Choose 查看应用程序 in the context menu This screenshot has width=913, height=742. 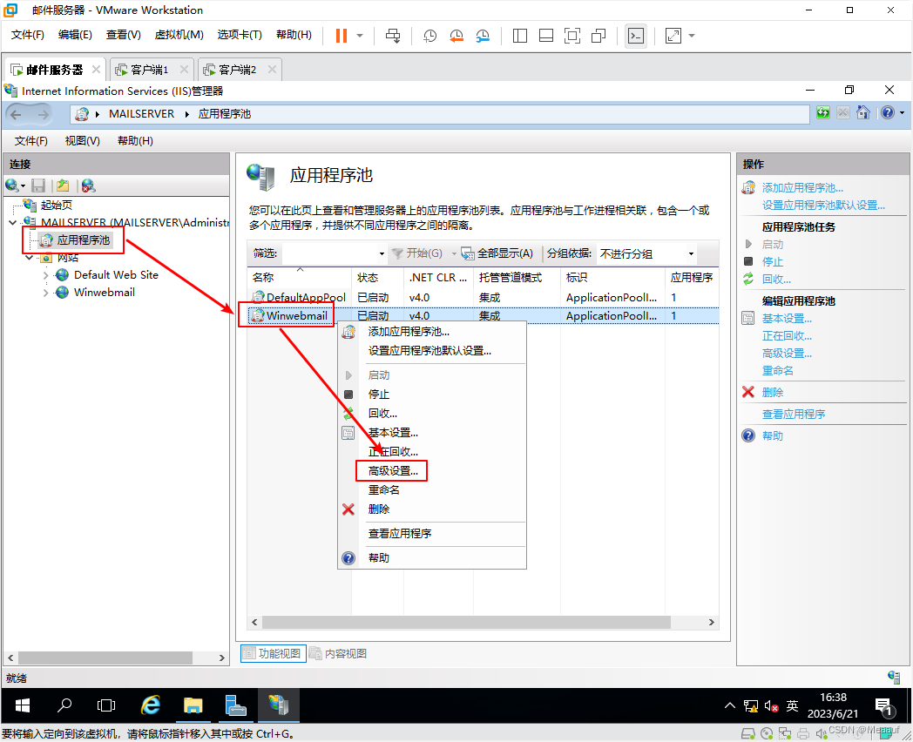[x=399, y=534]
